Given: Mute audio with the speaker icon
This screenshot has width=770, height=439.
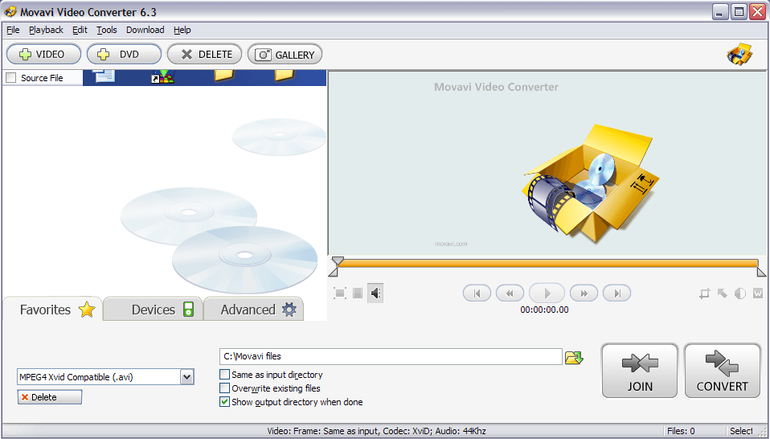Looking at the screenshot, I should point(375,293).
